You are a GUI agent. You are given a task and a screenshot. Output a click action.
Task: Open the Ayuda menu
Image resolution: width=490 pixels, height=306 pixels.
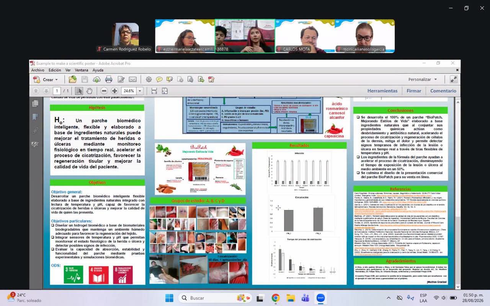click(x=98, y=70)
